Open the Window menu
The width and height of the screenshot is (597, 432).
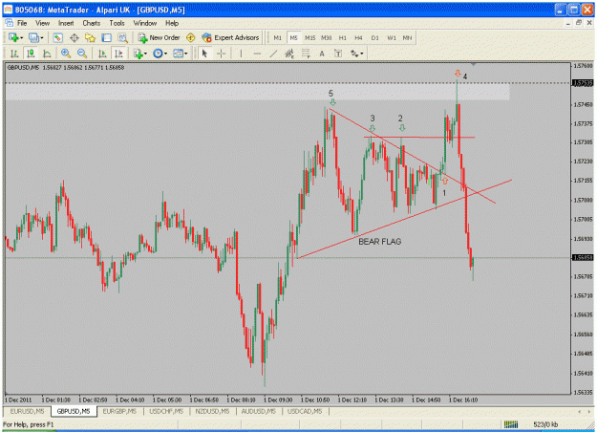click(x=144, y=23)
